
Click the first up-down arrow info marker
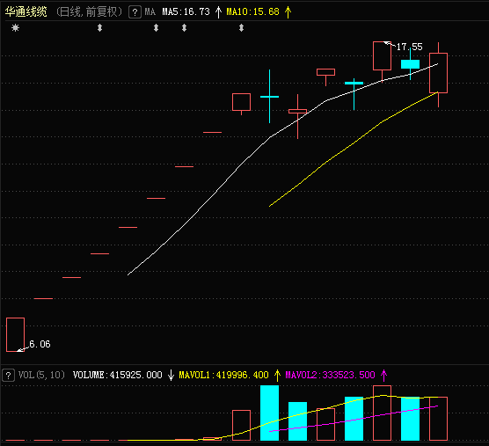point(99,28)
